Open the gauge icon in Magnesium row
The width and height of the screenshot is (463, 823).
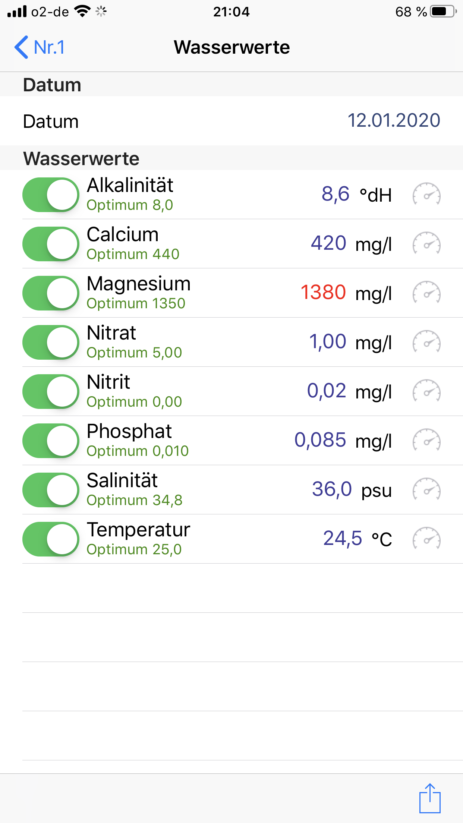tap(426, 293)
